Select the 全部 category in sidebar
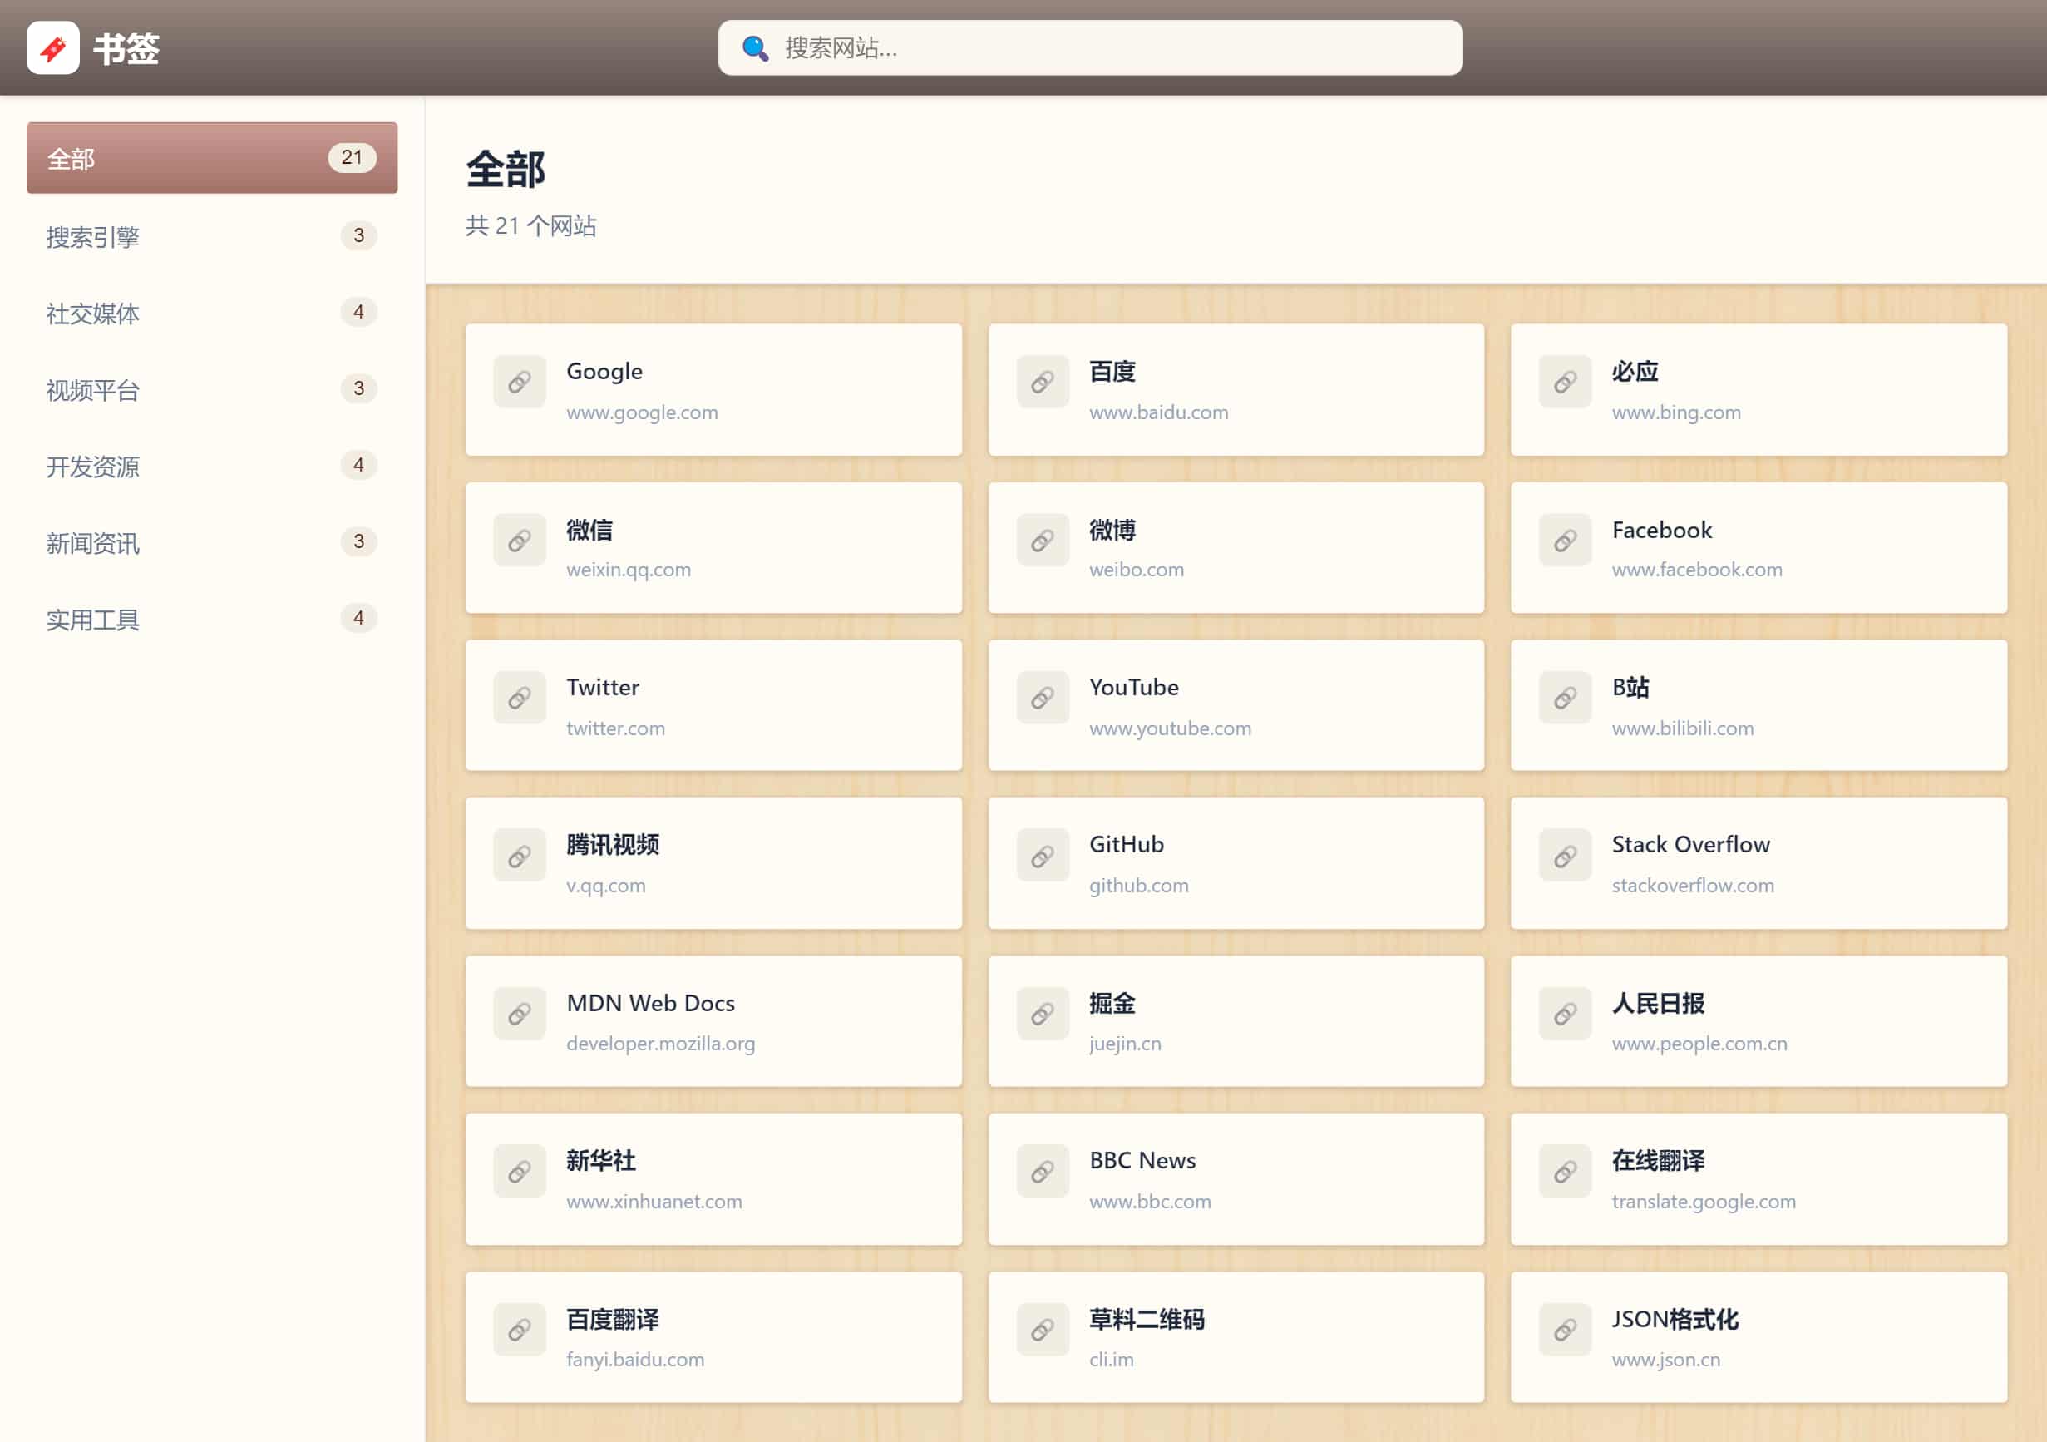Image resolution: width=2047 pixels, height=1442 pixels. [x=212, y=158]
